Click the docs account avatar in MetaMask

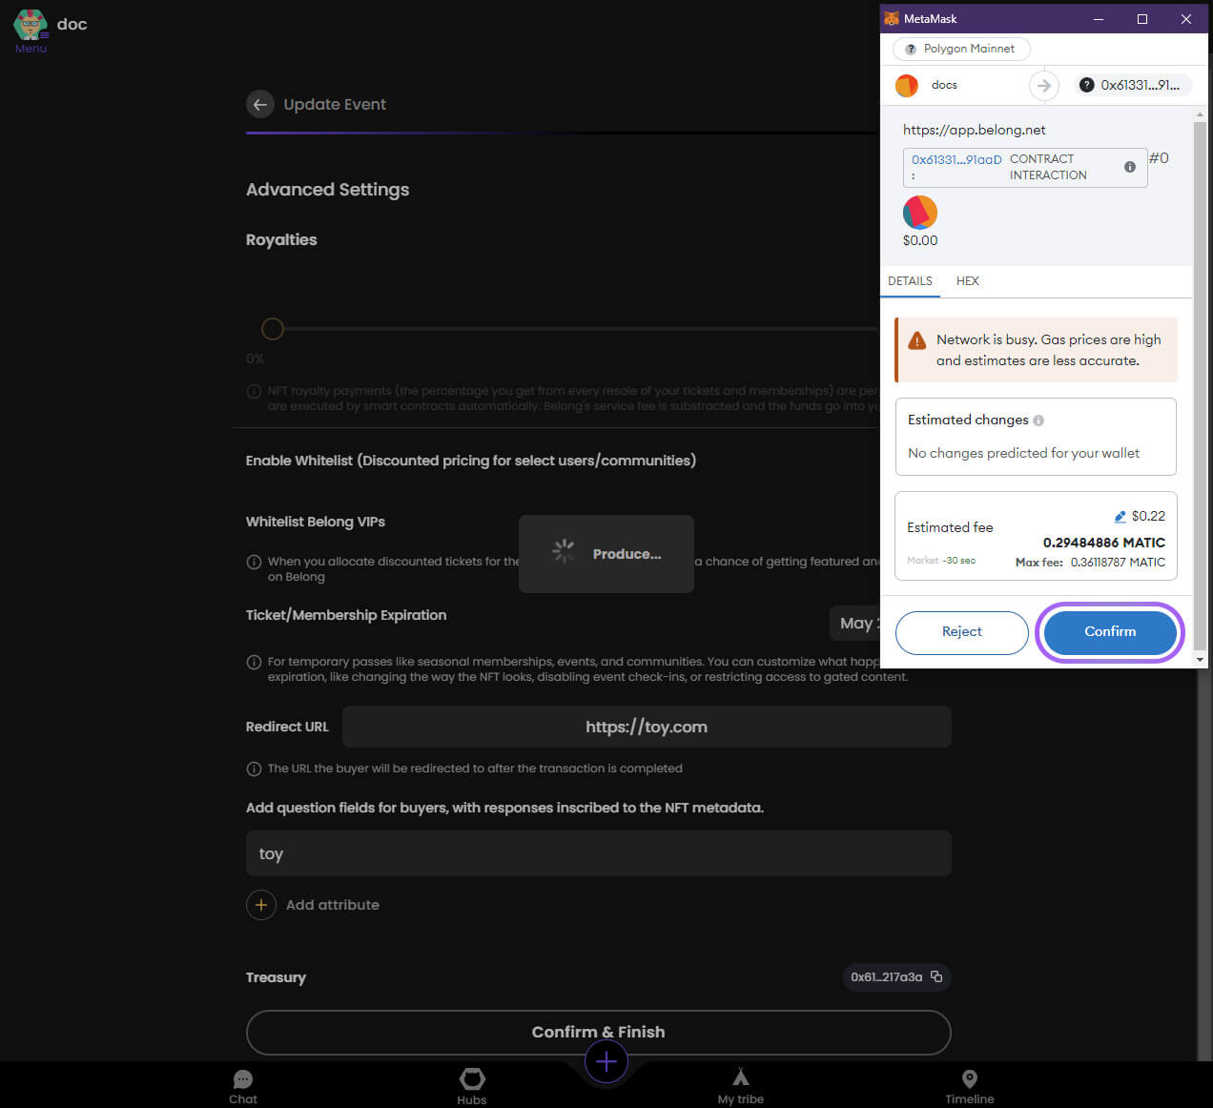[x=907, y=85]
